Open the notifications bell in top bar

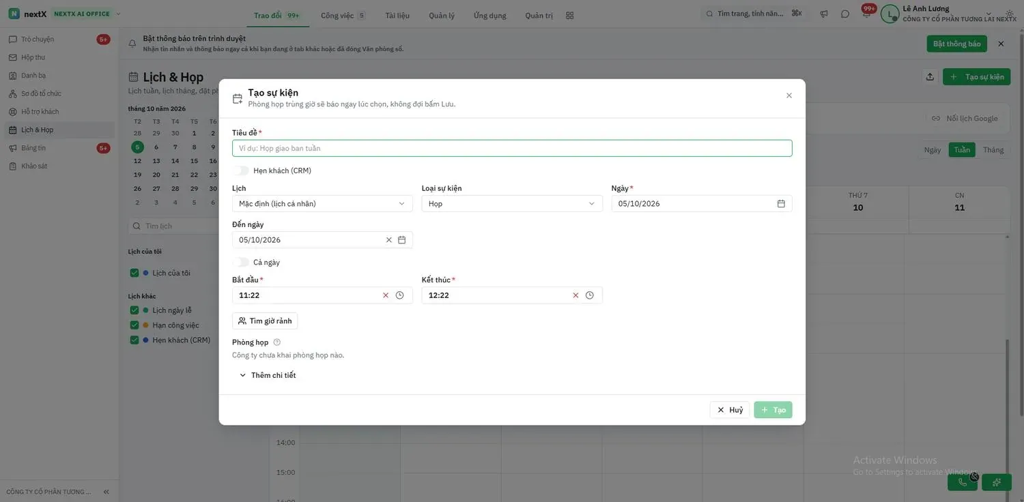pos(866,14)
